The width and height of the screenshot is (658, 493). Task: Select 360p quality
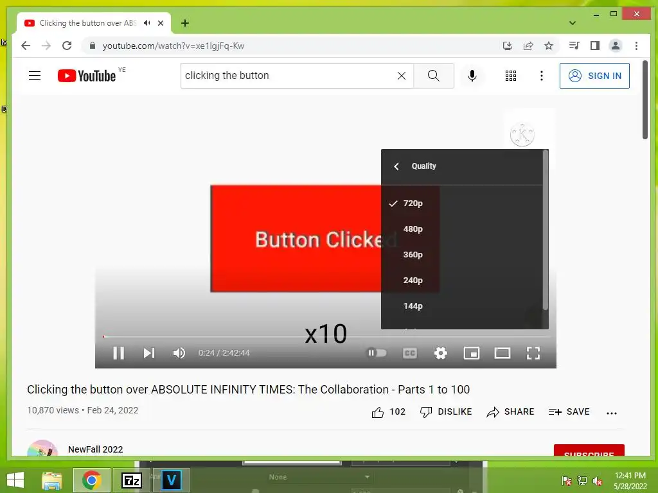461,254
